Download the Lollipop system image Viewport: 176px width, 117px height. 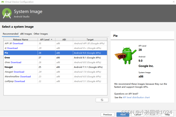[20, 81]
